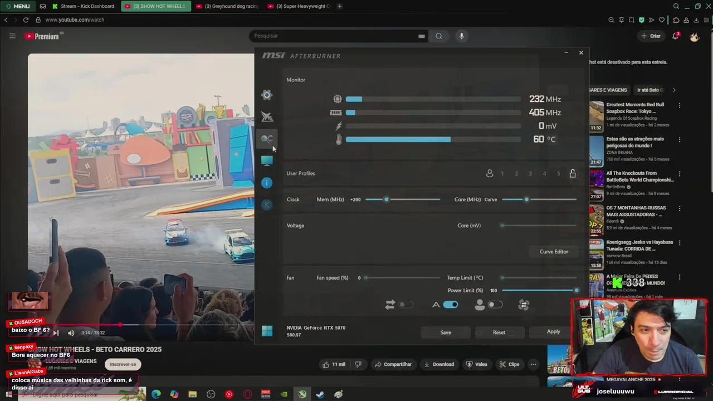The image size is (713, 401).
Task: Open Steam from the Windows taskbar
Action: (x=320, y=394)
